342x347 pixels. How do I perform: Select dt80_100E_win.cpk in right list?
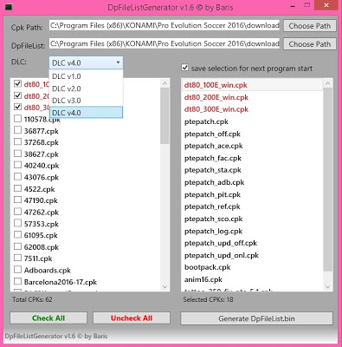(x=252, y=85)
